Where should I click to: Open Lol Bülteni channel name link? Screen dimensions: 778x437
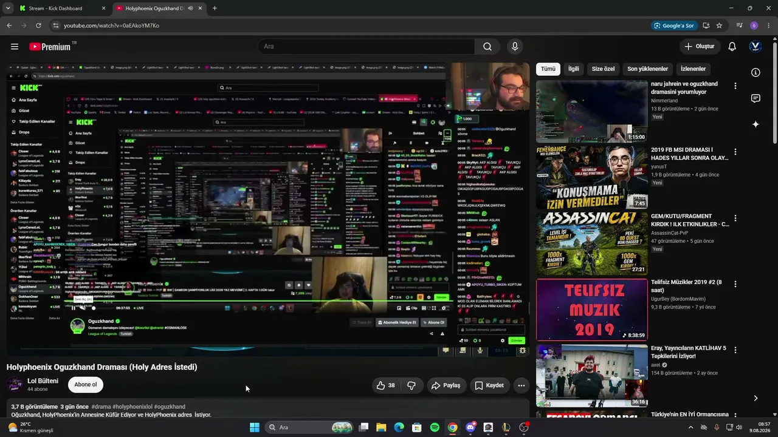[x=43, y=381]
